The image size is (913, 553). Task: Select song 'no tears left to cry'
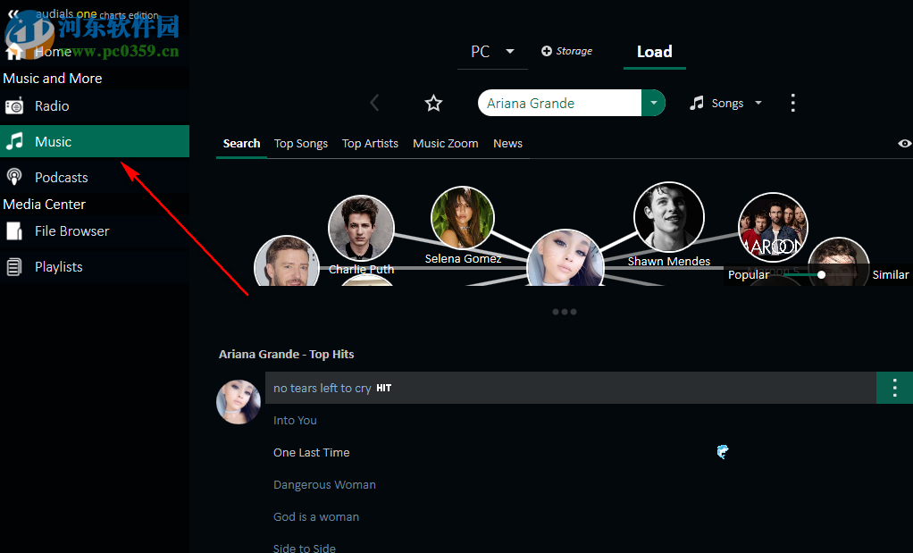(571, 388)
